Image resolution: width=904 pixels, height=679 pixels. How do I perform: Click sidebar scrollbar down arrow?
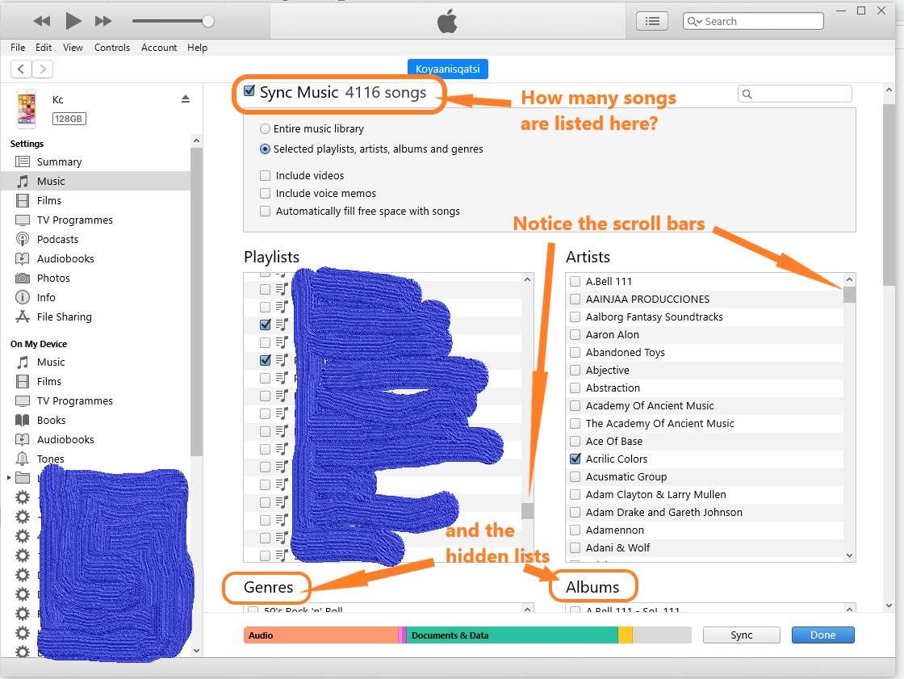pyautogui.click(x=197, y=651)
